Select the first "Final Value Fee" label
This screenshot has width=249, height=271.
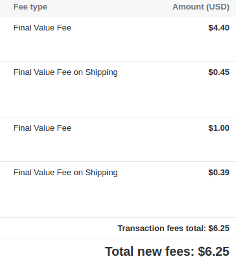click(42, 28)
